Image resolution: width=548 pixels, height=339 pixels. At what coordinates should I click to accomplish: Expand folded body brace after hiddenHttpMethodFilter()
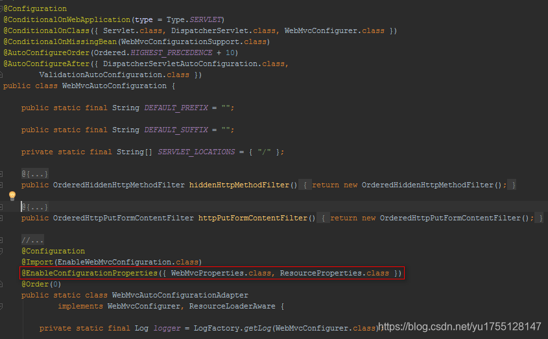click(305, 185)
